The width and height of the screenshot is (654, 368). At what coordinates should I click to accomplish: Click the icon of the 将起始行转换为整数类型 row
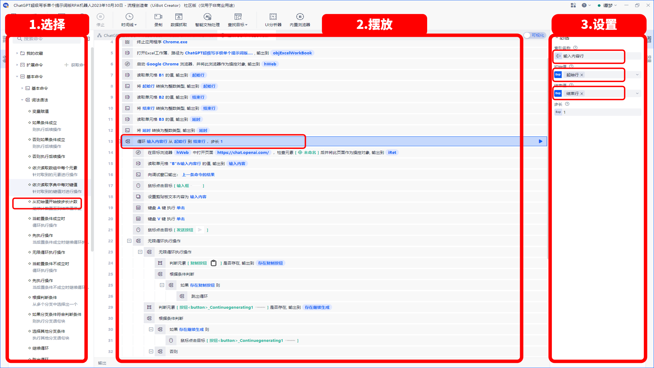tap(127, 86)
